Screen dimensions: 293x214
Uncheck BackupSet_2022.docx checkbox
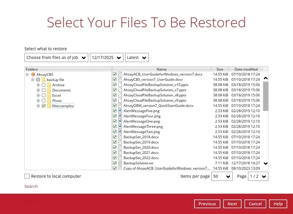coord(115,158)
